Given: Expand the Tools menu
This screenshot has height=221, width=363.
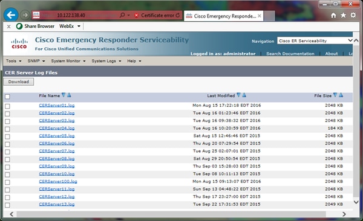Looking at the screenshot, I should 14,61.
